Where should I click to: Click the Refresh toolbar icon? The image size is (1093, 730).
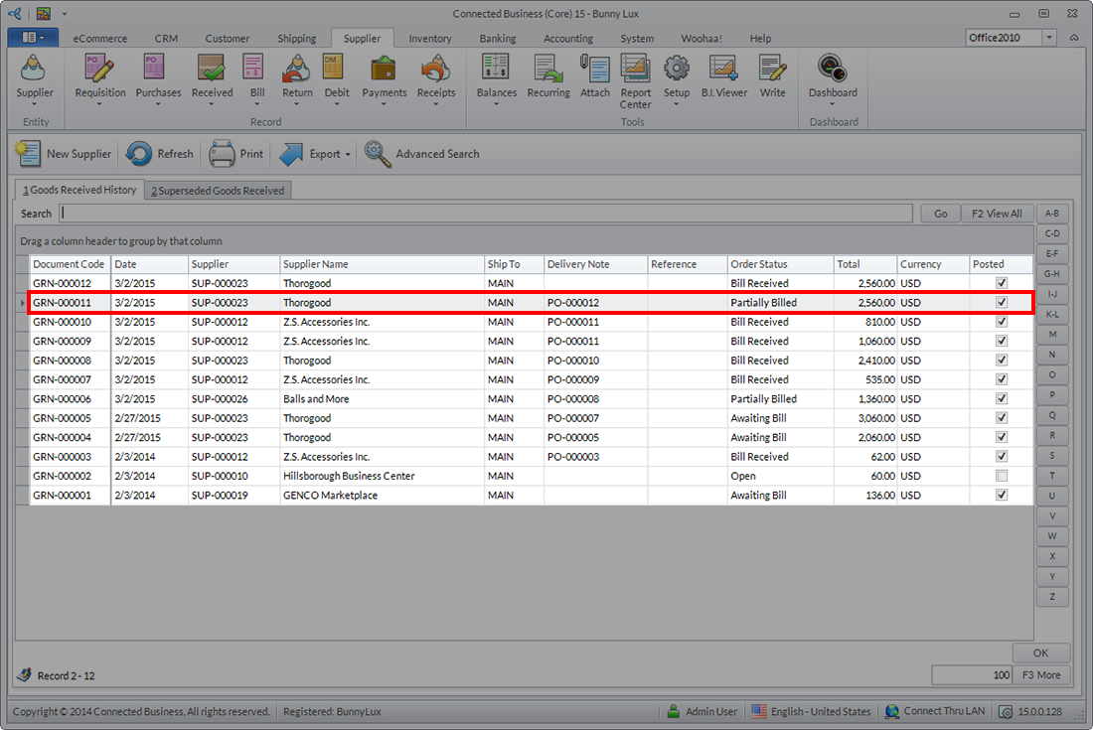point(140,154)
